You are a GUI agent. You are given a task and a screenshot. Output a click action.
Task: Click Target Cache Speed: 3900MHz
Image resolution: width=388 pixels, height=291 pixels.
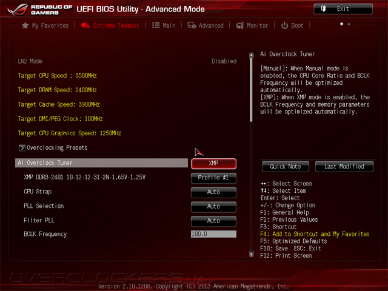tap(59, 104)
